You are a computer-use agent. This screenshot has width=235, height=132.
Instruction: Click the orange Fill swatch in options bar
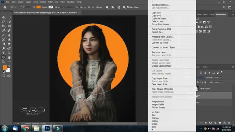pos(39,7)
